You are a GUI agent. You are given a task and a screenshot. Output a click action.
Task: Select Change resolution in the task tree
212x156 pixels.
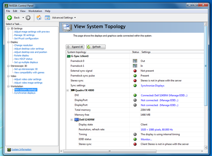(23, 45)
